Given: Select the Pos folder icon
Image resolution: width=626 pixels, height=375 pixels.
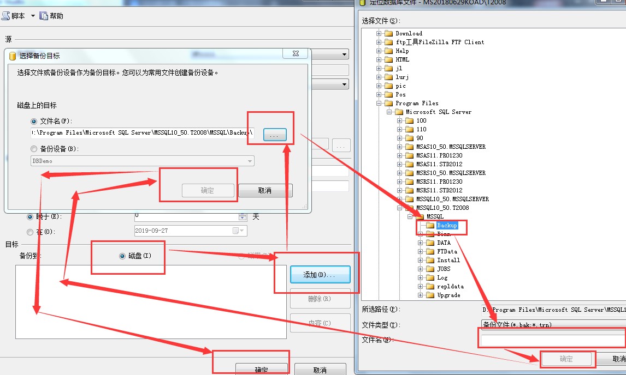Looking at the screenshot, I should 389,95.
